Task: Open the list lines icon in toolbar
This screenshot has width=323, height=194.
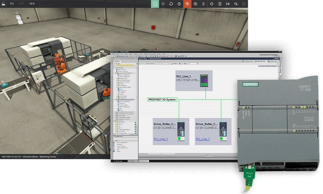Action: coord(220,4)
